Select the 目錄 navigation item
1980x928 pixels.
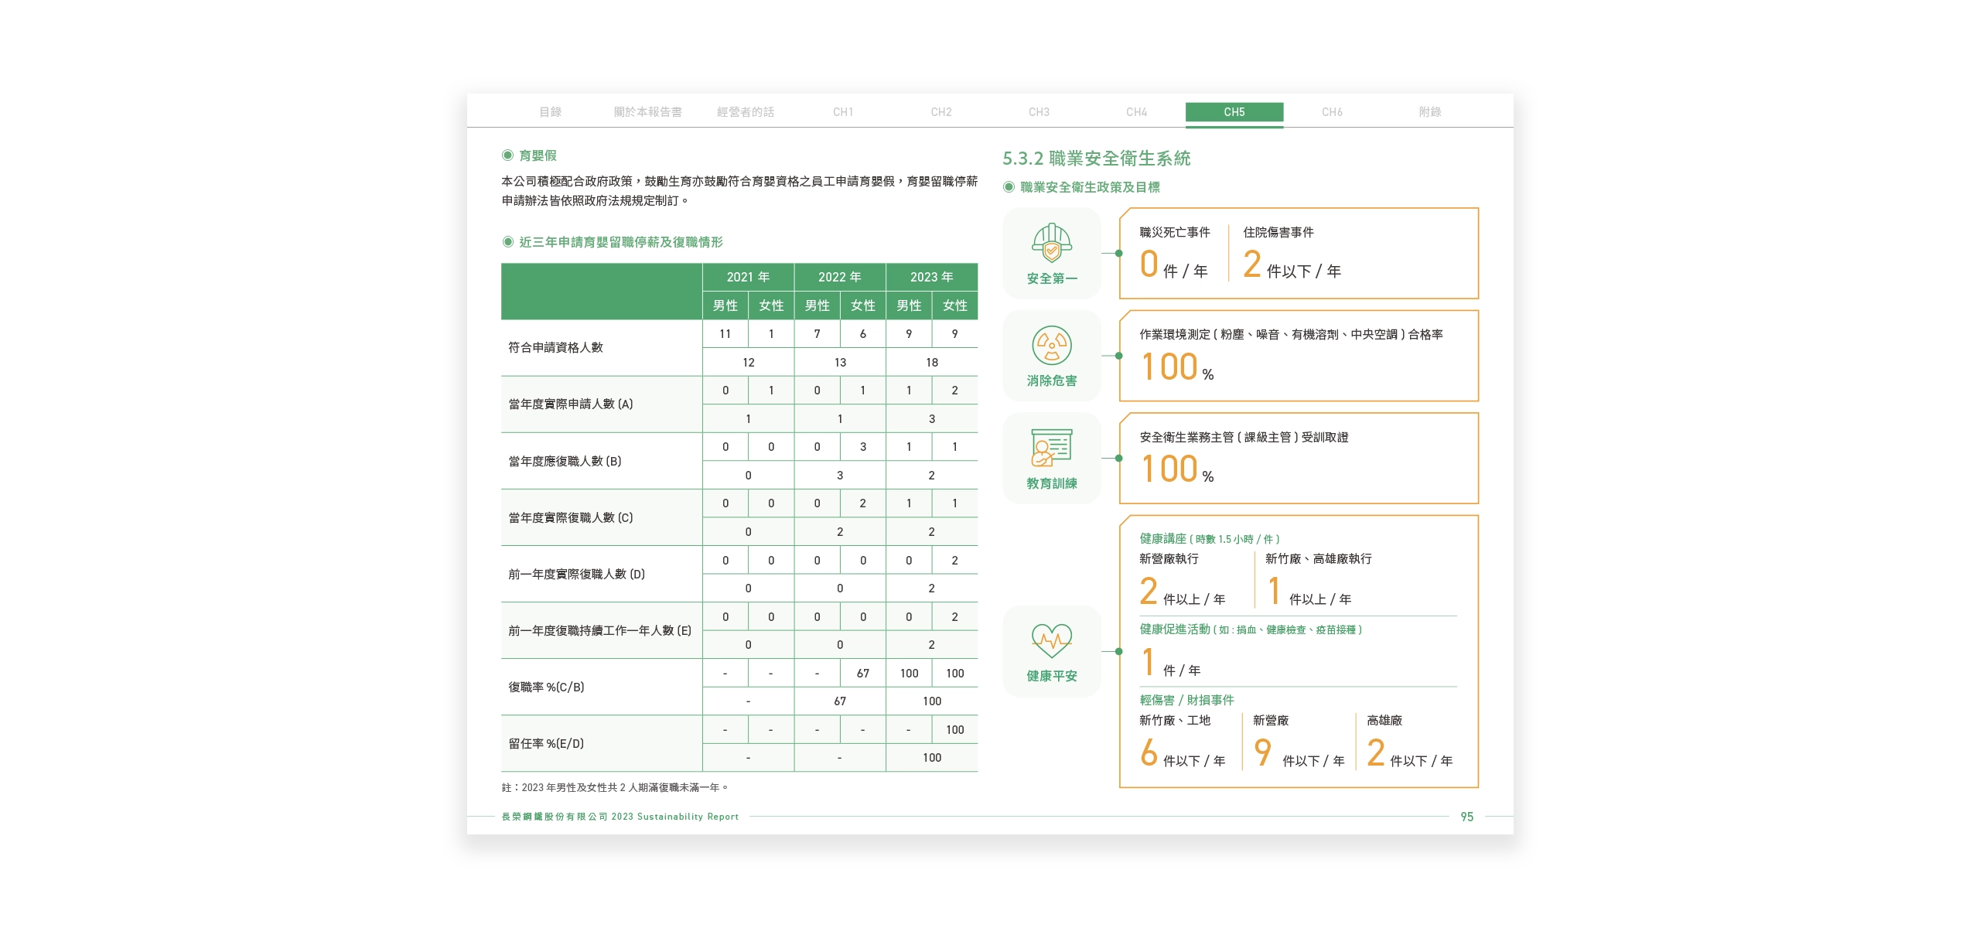551,112
